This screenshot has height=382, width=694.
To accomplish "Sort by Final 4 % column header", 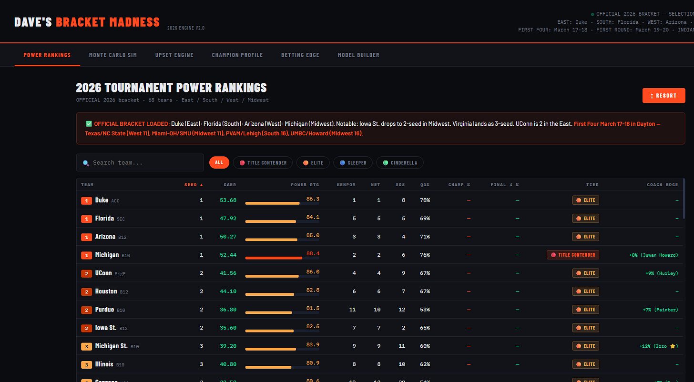I will [x=505, y=185].
